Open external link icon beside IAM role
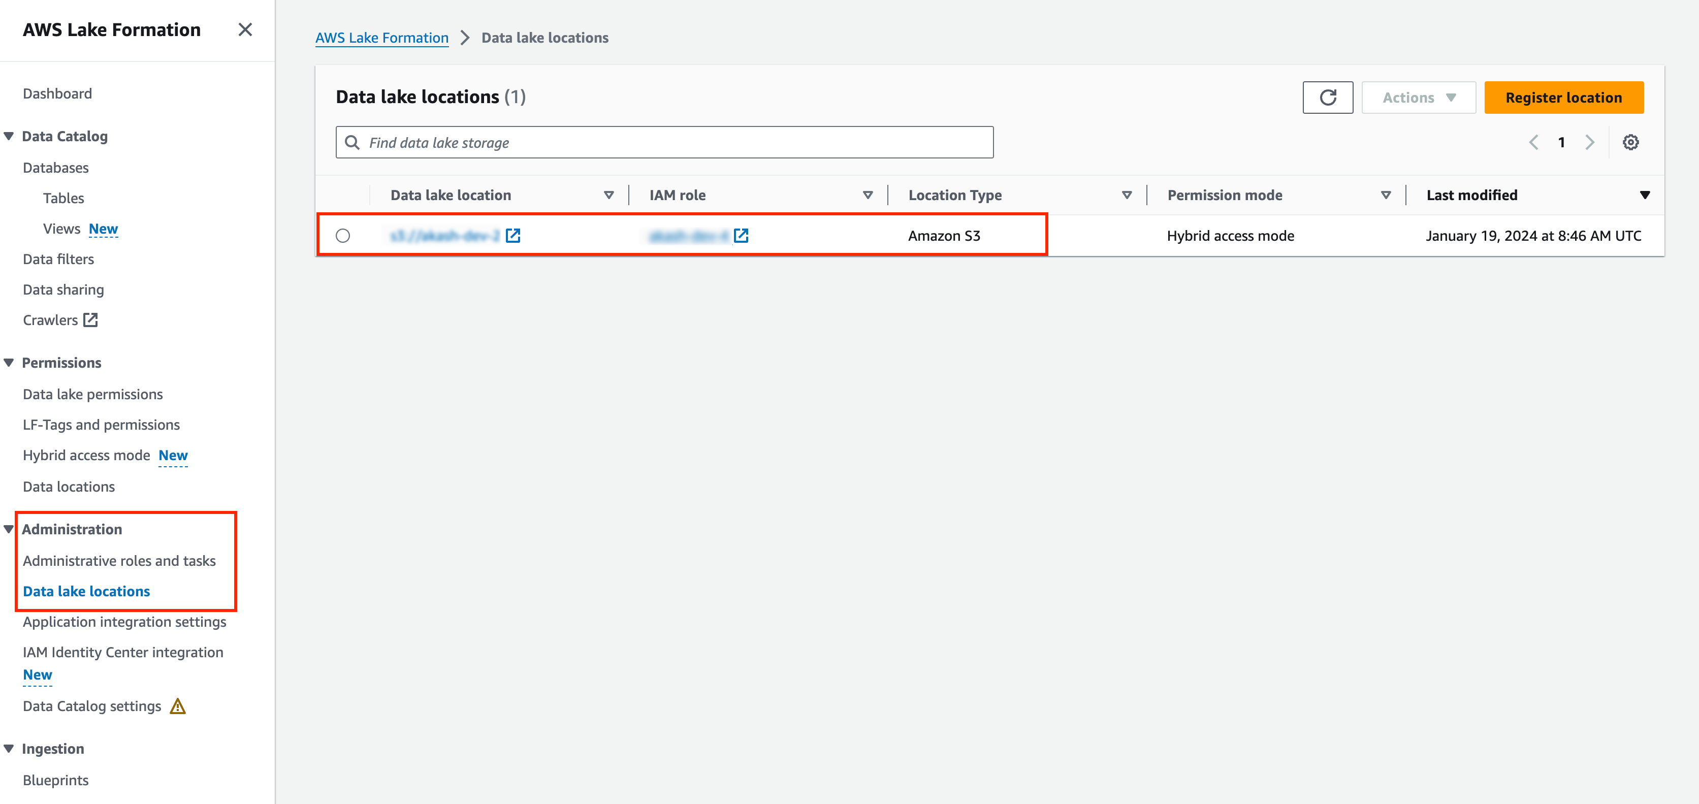Screen dimensions: 1699x804 [x=741, y=236]
